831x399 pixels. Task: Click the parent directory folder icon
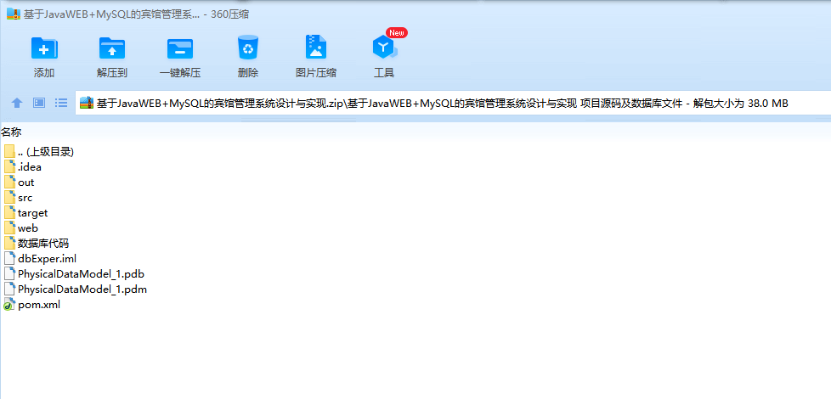9,152
